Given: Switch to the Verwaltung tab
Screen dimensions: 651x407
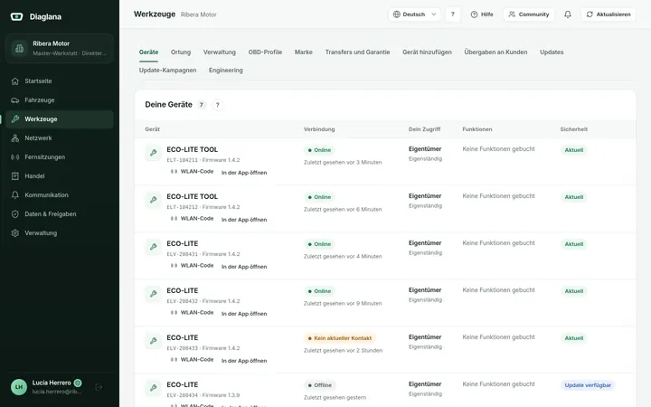Looking at the screenshot, I should click(x=219, y=52).
